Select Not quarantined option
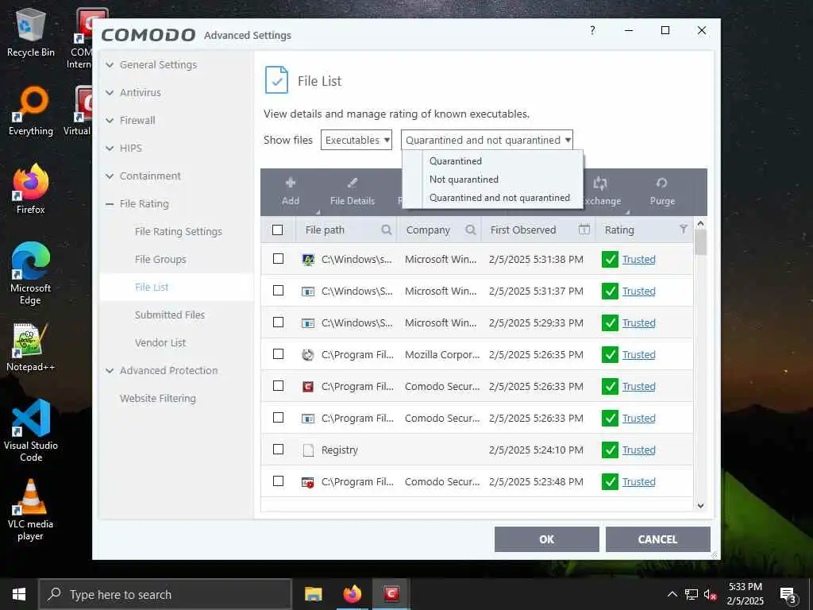 464,180
